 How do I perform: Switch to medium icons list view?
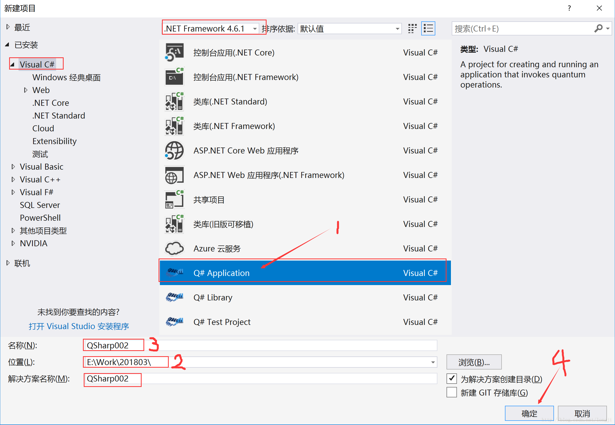click(428, 28)
